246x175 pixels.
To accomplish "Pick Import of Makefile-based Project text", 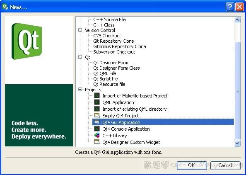I will (x=135, y=96).
